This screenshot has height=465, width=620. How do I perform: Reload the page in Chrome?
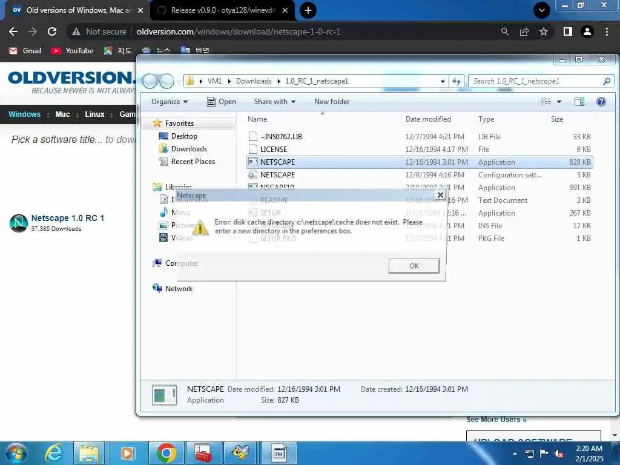52,31
